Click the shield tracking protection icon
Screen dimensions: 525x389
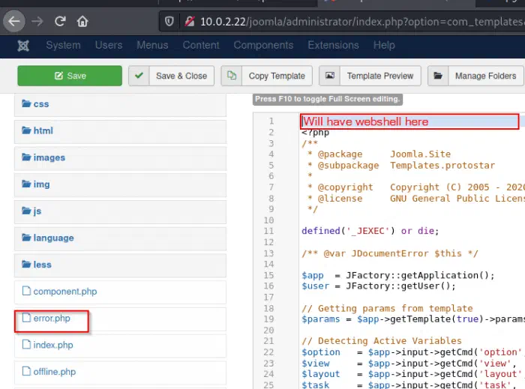click(x=169, y=22)
